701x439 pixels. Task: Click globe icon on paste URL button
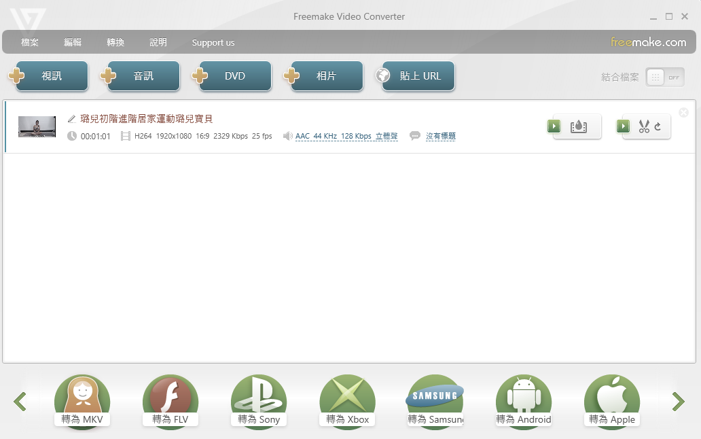pos(382,75)
